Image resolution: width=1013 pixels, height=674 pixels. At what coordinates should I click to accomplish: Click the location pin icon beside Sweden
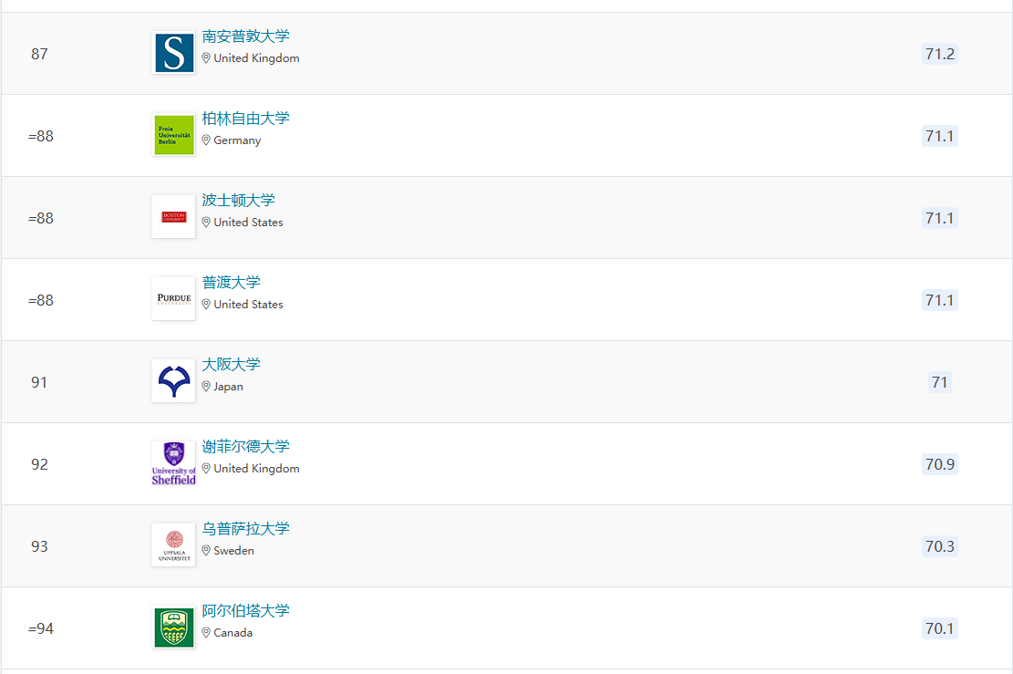point(206,551)
